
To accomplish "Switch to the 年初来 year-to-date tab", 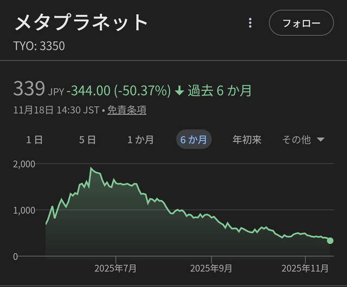I will pyautogui.click(x=247, y=140).
